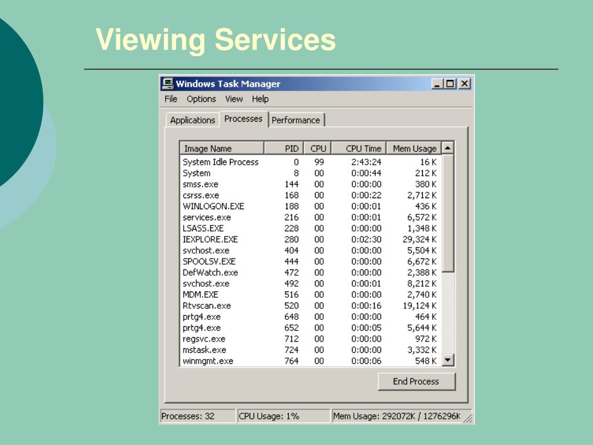Select the winmgmt.exe process
Screen dimensions: 593x445
click(x=310, y=361)
